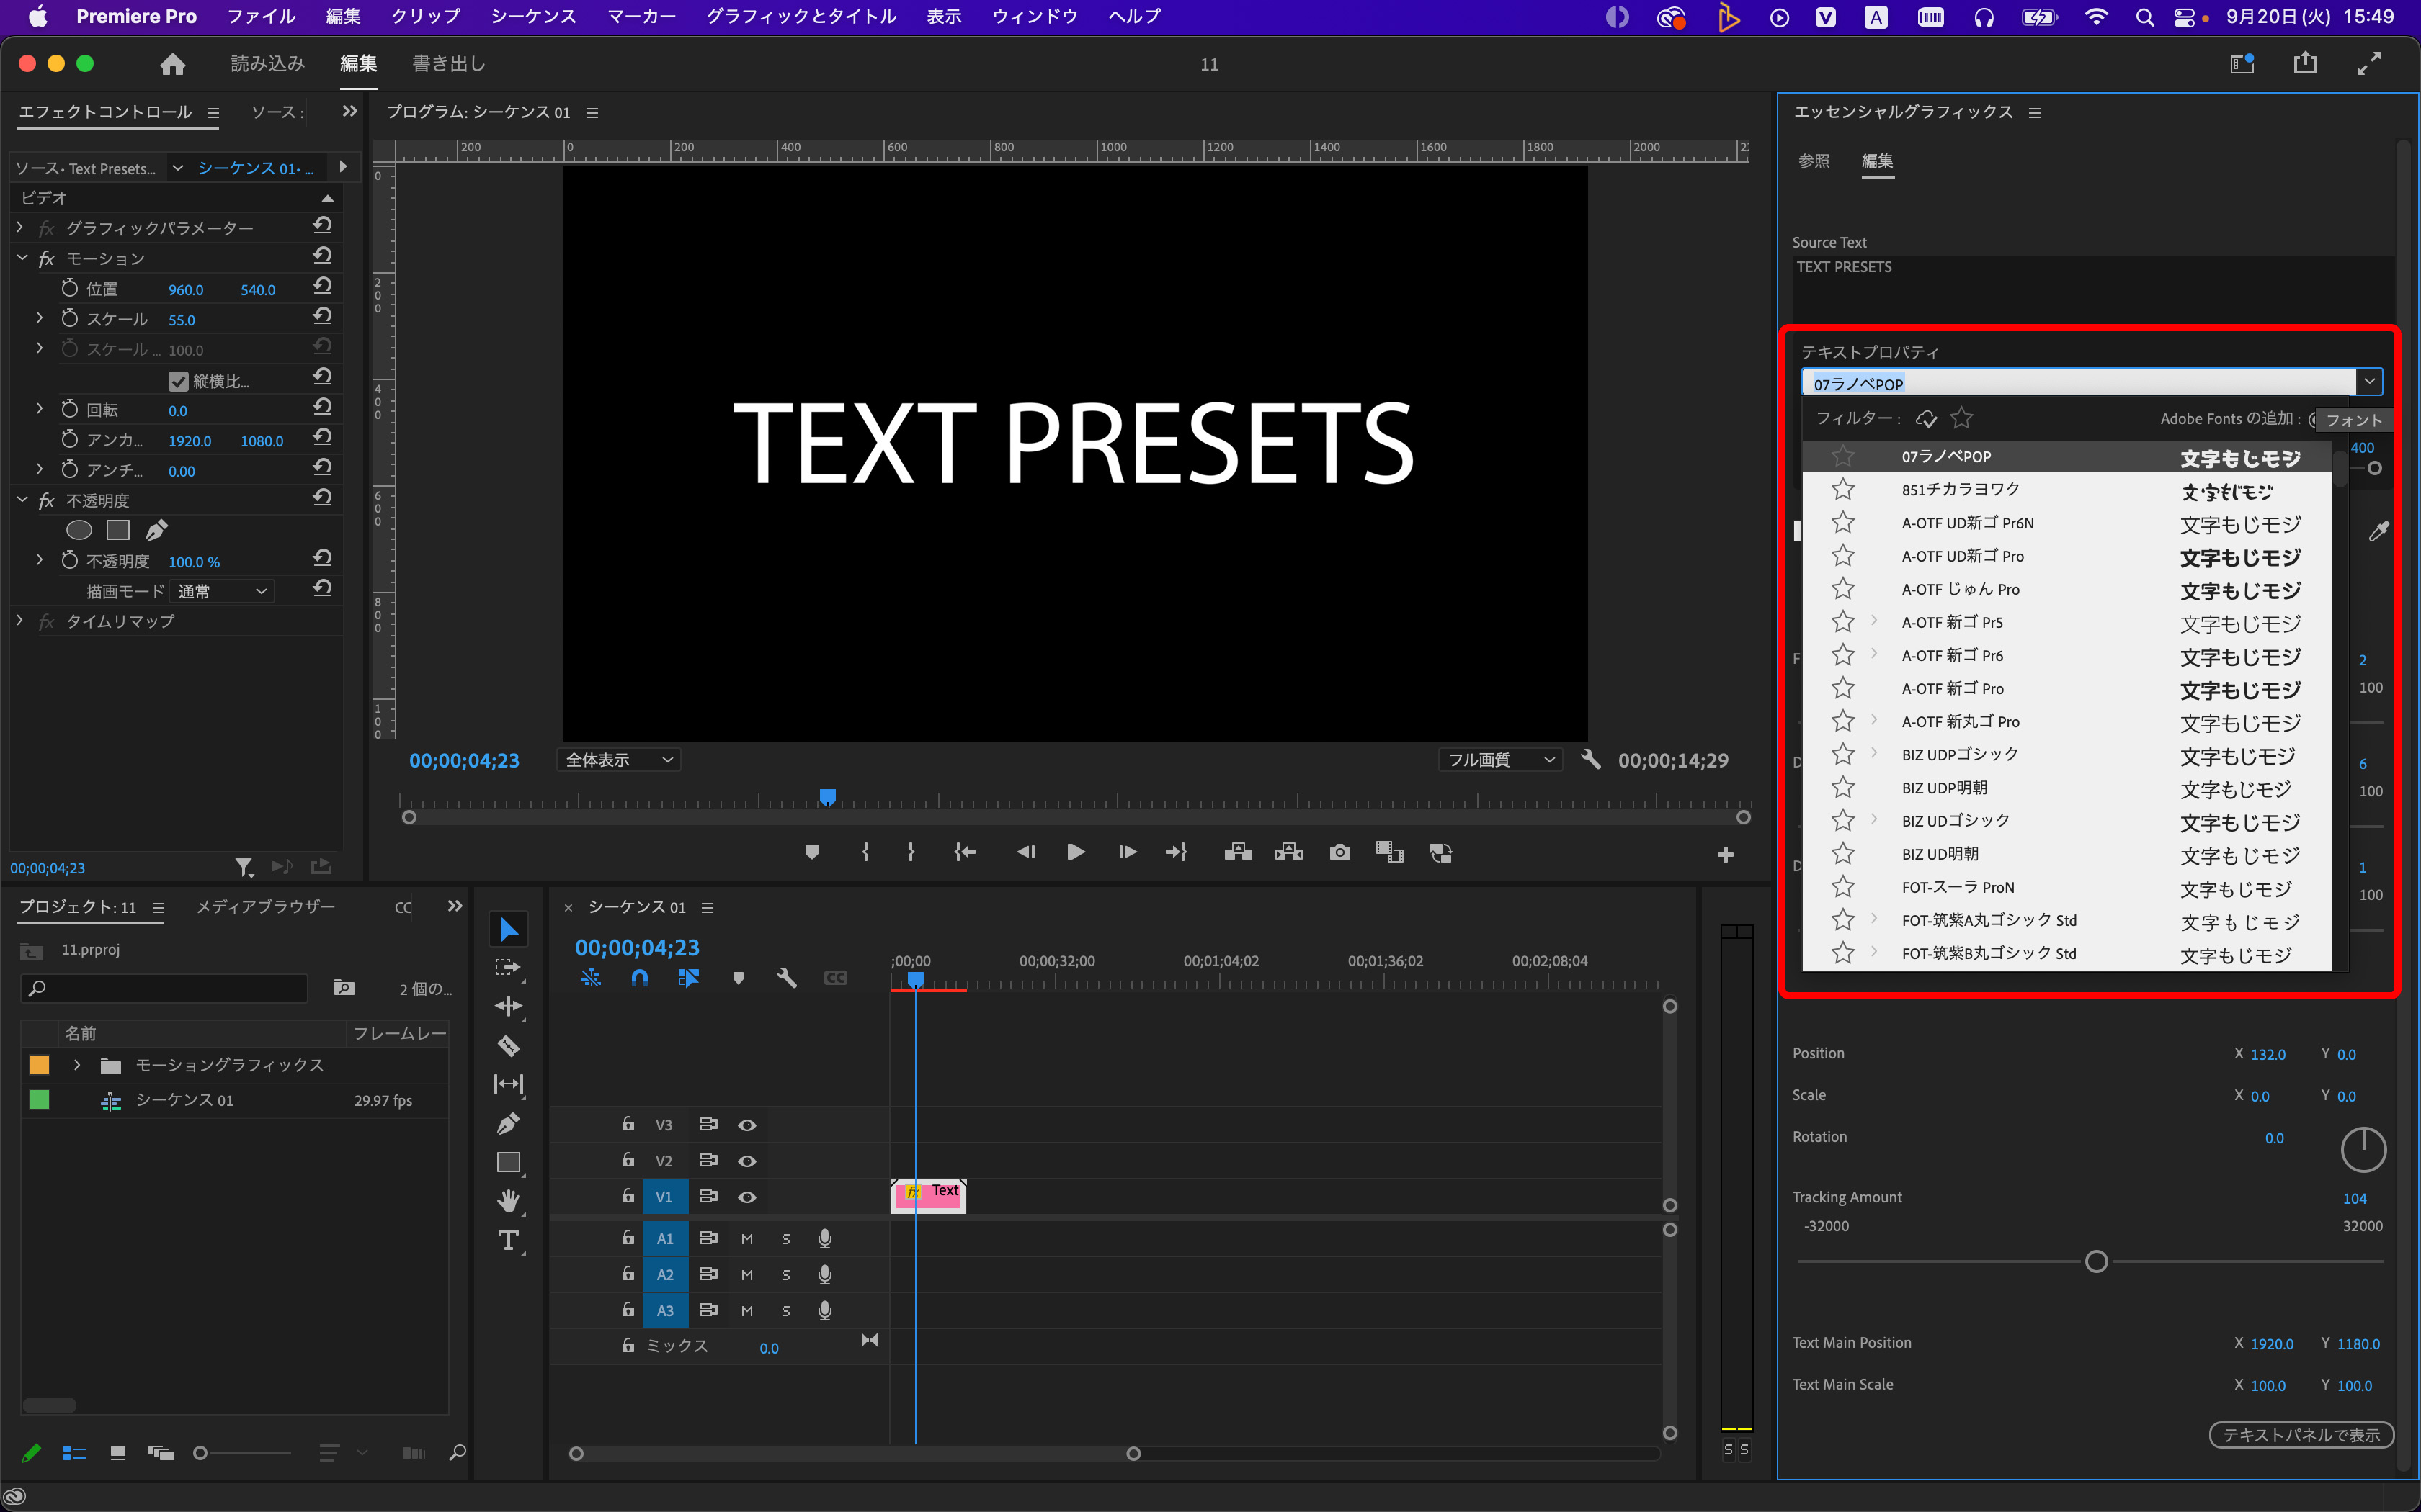2421x1512 pixels.
Task: Select the Razor tool
Action: tap(508, 1046)
